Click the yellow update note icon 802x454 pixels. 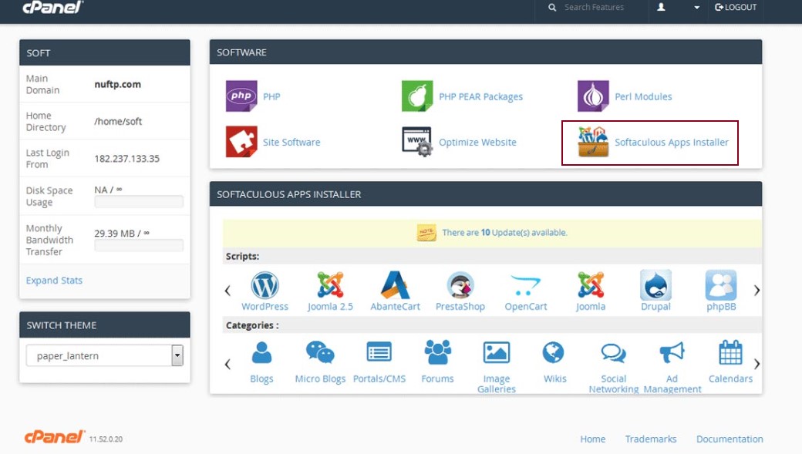[x=426, y=233]
